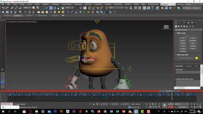Select the Geometry category icon

176,26
